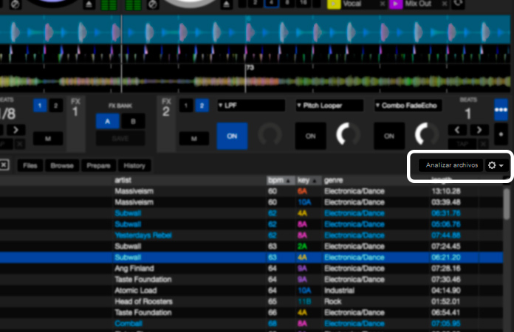Assign FX 1 to deck 2
This screenshot has height=332, width=514.
pyautogui.click(x=55, y=106)
